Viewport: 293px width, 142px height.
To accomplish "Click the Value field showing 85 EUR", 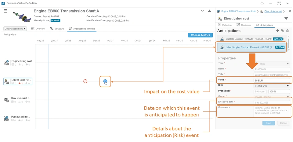I will [x=272, y=81].
